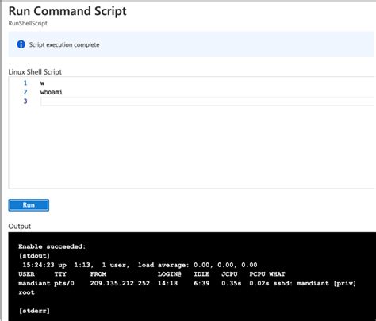Screen dimensions: 376x321
Task: Click the PCPU value 0.02s
Action: click(259, 283)
